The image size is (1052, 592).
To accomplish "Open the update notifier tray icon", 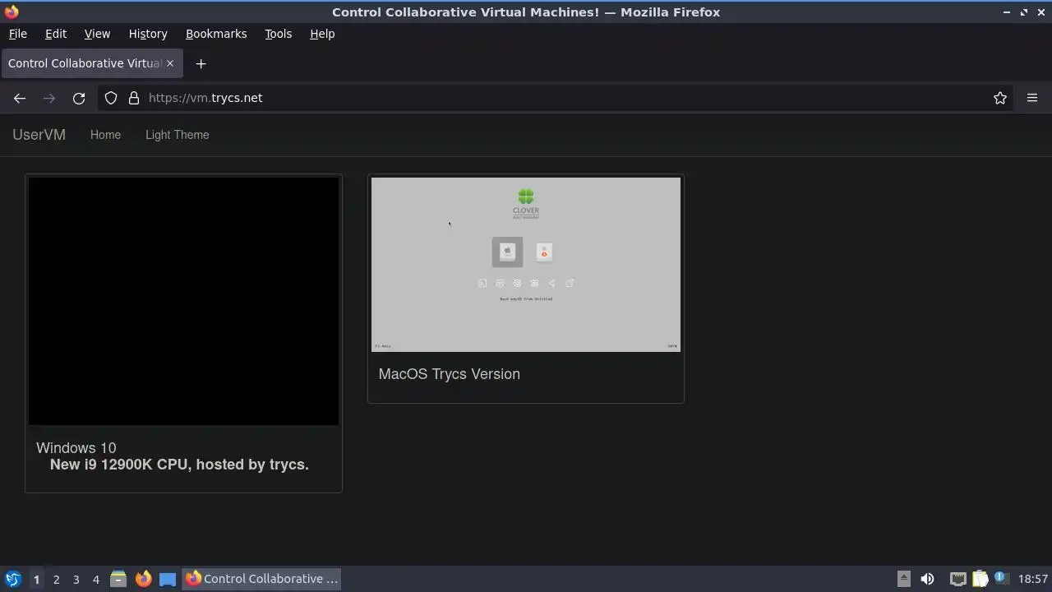I will coord(1001,579).
